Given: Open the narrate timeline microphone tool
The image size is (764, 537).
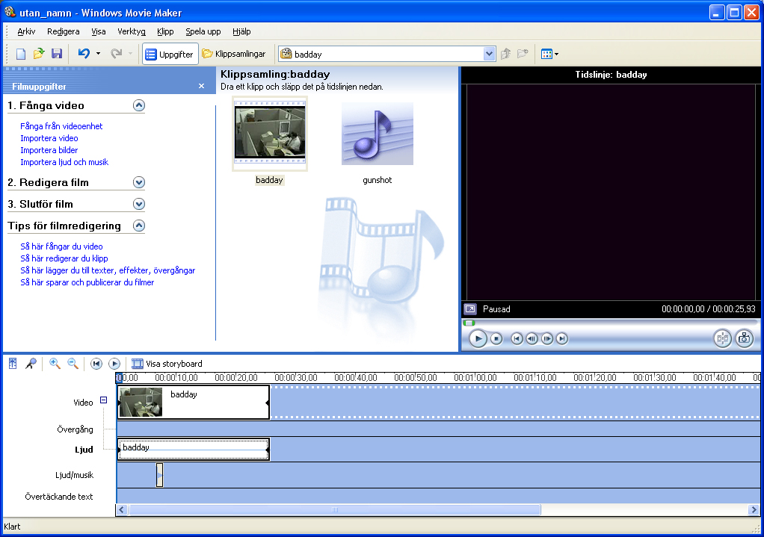Looking at the screenshot, I should tap(31, 364).
